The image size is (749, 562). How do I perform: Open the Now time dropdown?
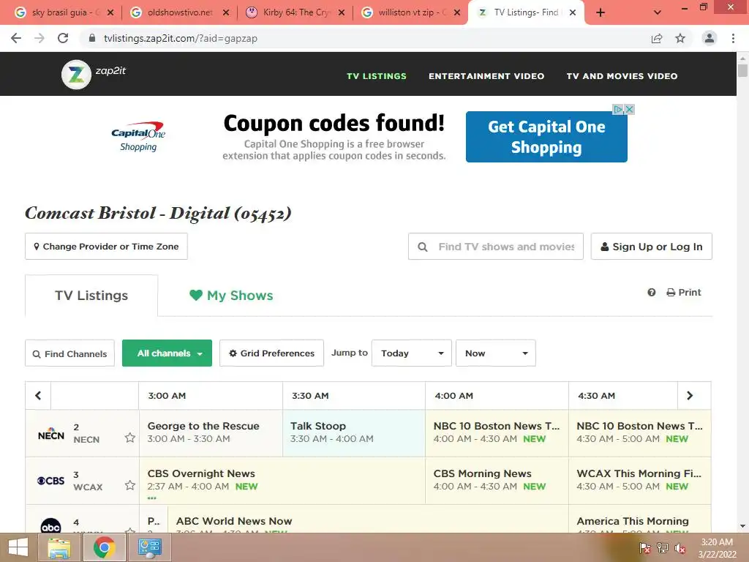point(496,353)
